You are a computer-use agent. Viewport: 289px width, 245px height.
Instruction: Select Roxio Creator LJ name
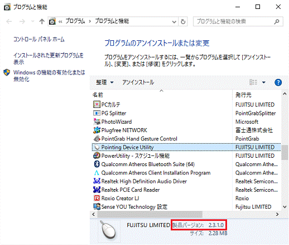pos(120,198)
